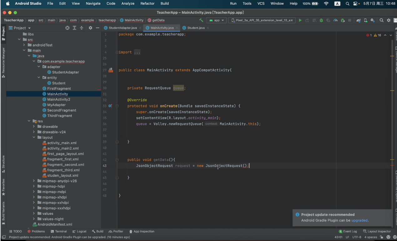Go to previous highlighted error arrow
Screen dimensions: 397x241
point(385,35)
